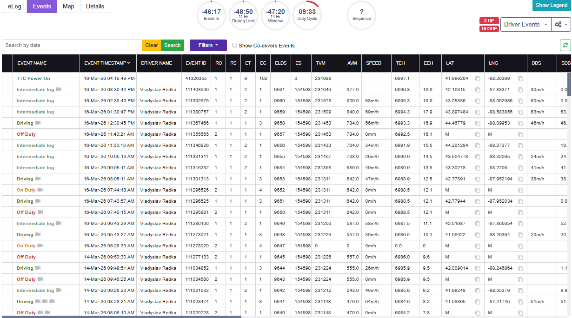Copy longitude -88.2206 via copy icon
The image size is (572, 318).
(x=520, y=168)
